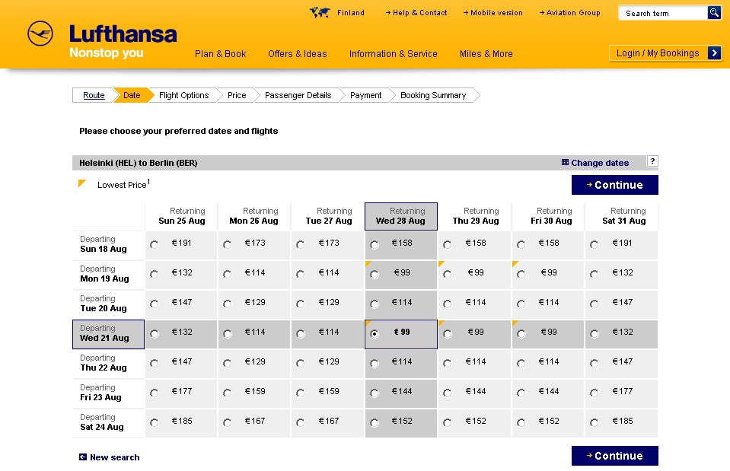
Task: Choose Sat 24 Aug to Sat 31 Aug €185 fare
Action: (x=594, y=423)
